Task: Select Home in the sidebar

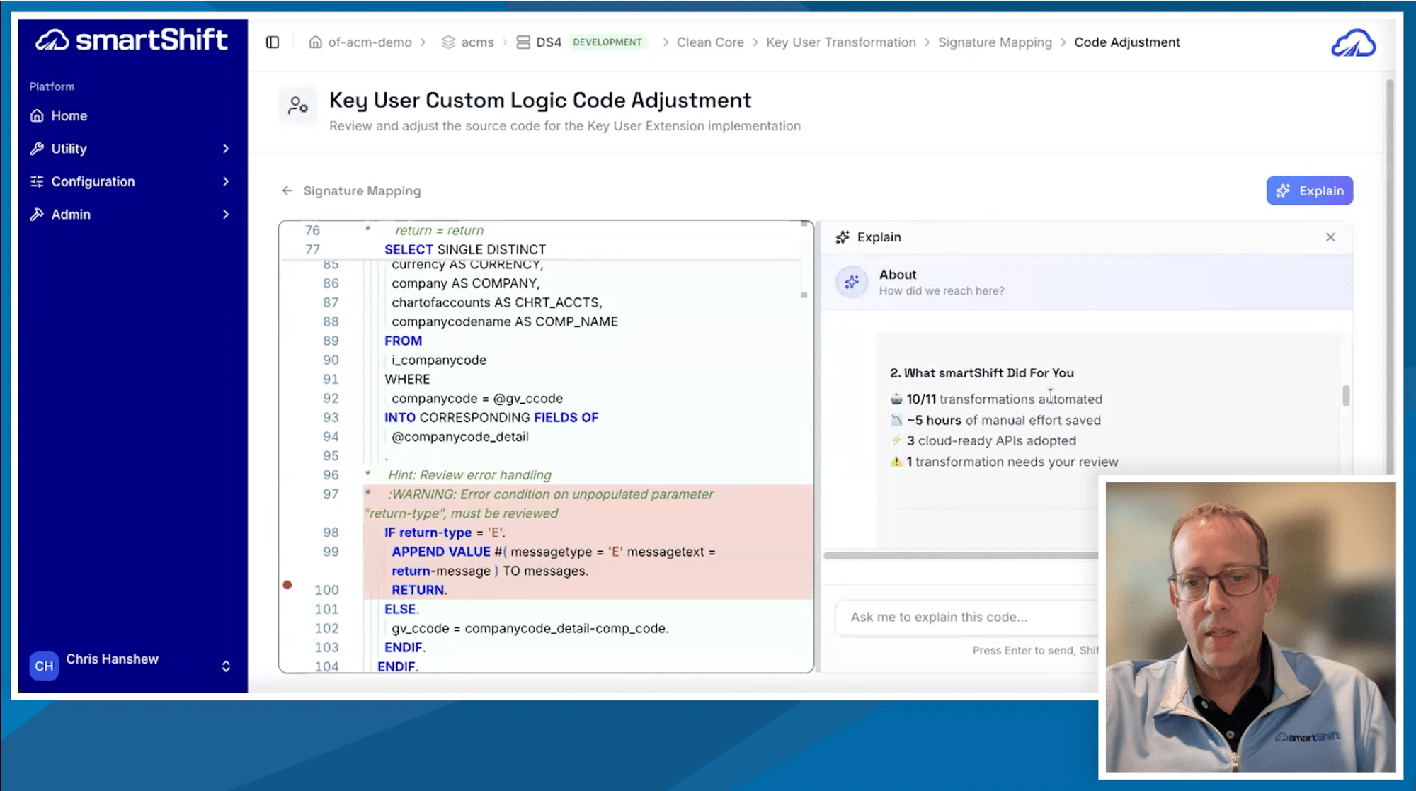Action: pyautogui.click(x=69, y=115)
